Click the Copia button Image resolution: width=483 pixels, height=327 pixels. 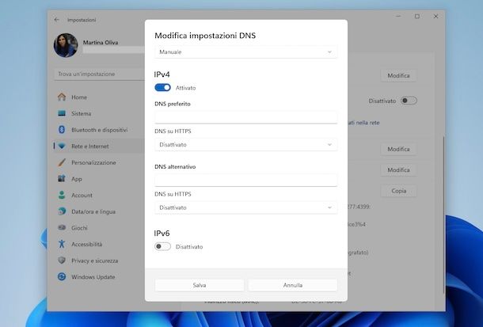tap(398, 191)
